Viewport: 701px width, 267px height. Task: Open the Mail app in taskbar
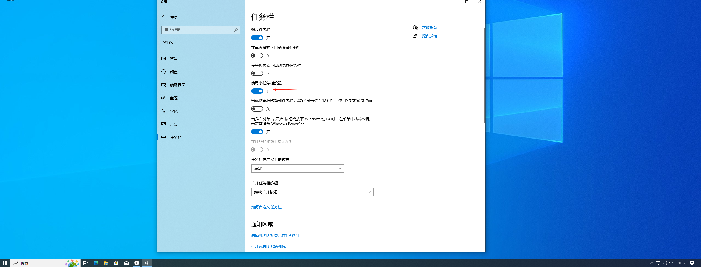tap(127, 263)
